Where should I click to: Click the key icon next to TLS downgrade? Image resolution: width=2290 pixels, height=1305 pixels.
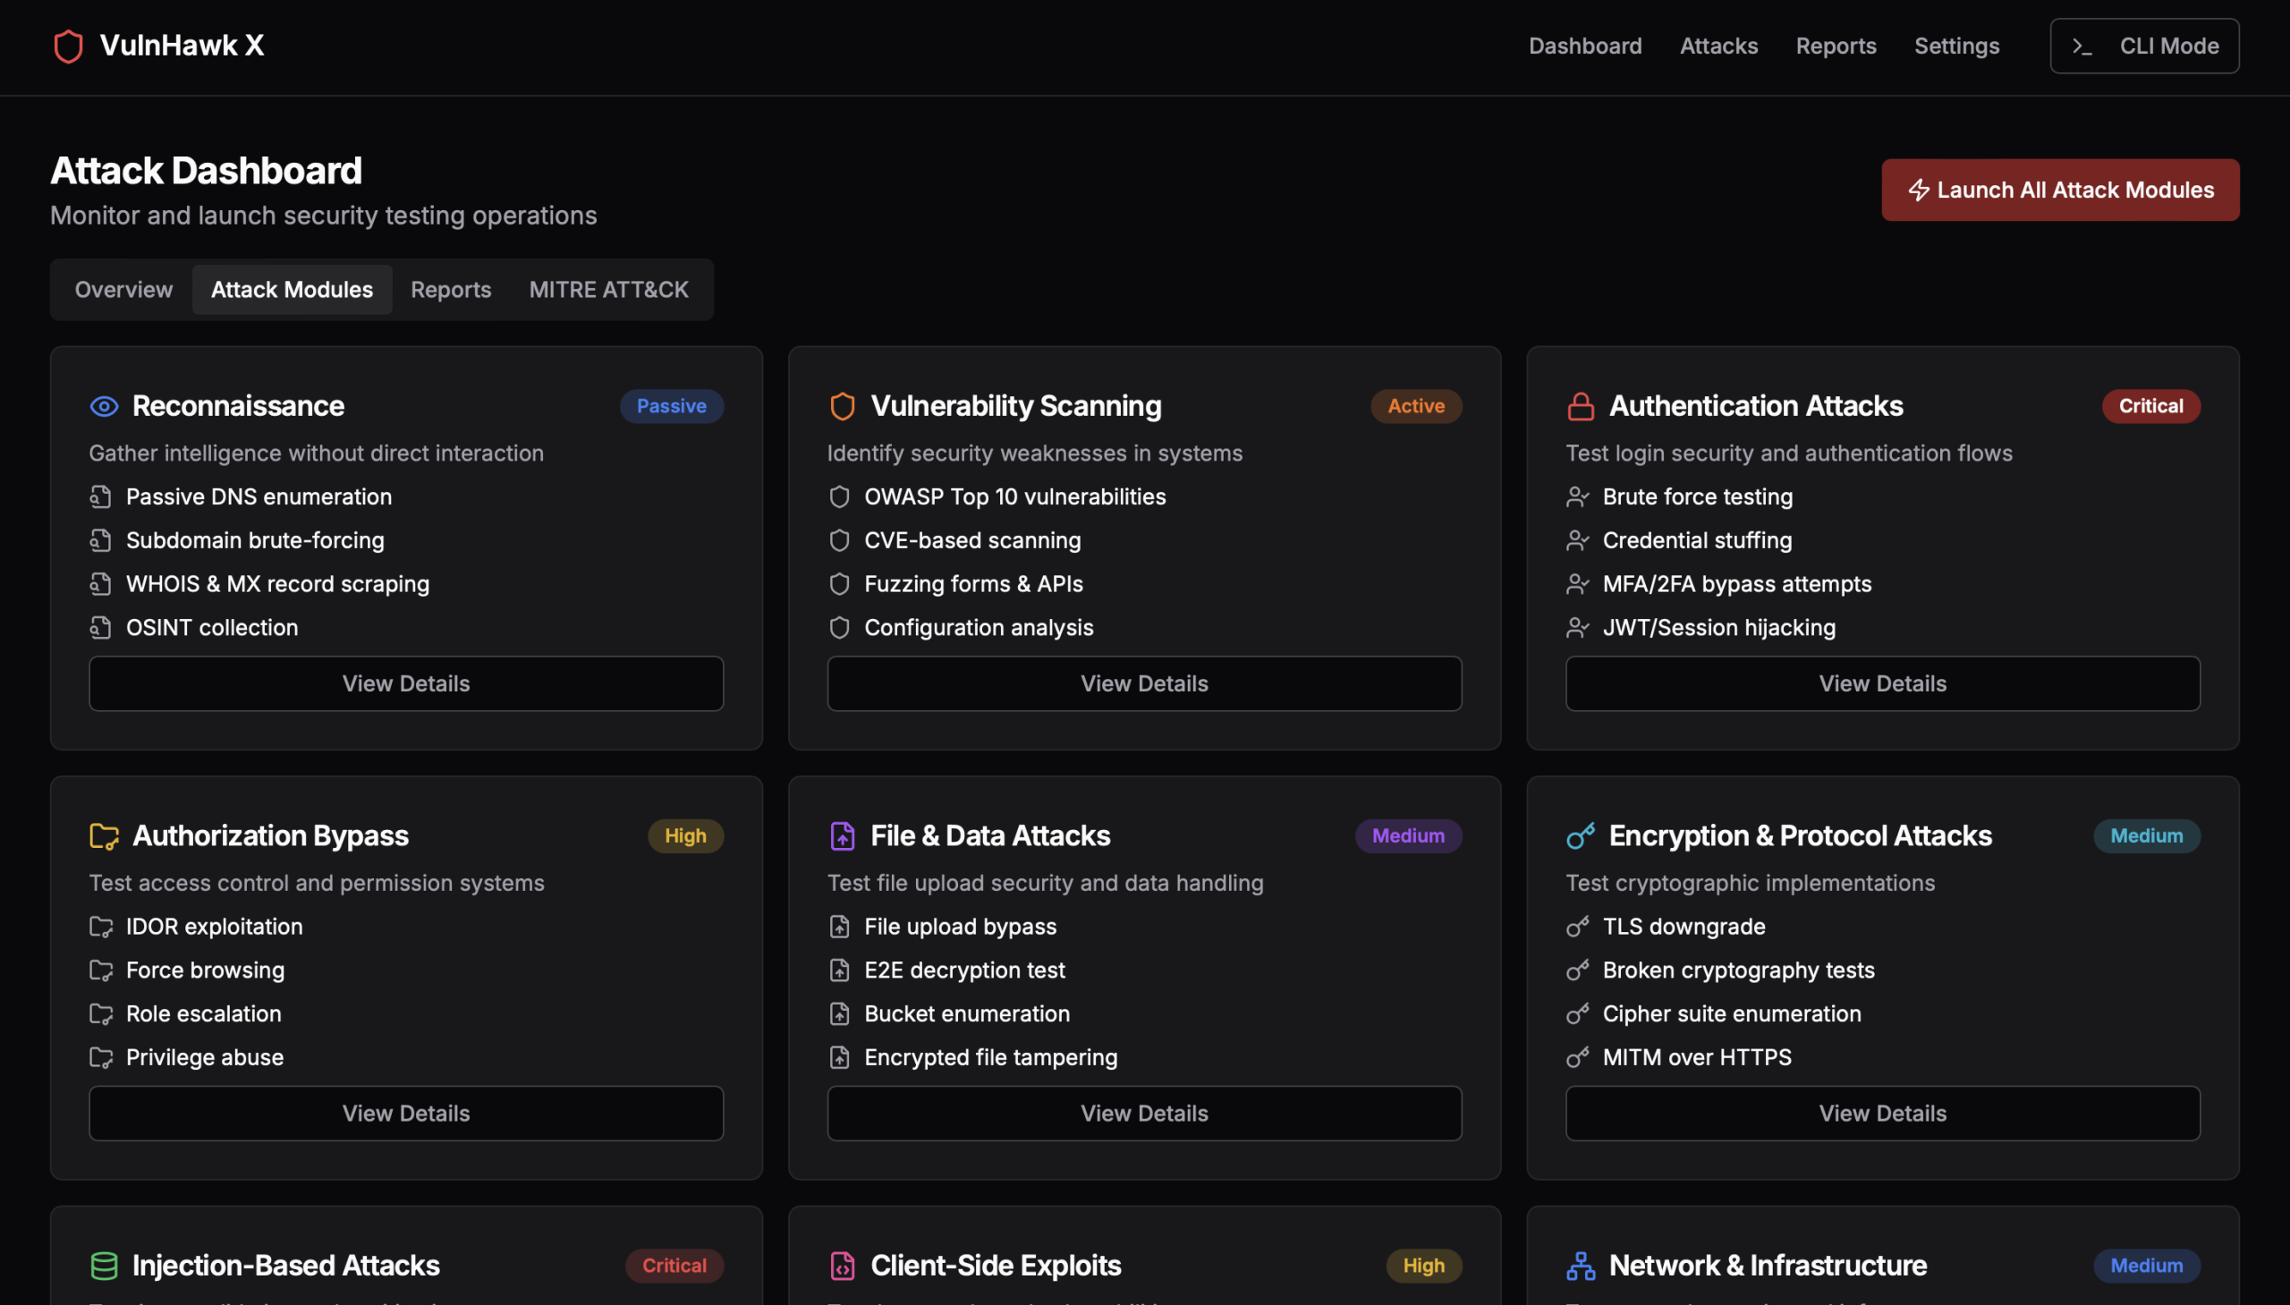(x=1577, y=927)
